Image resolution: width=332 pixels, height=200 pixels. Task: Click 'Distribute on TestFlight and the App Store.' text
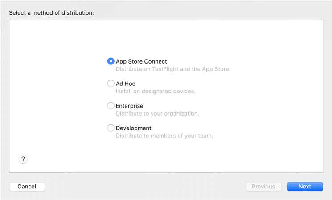coord(173,69)
